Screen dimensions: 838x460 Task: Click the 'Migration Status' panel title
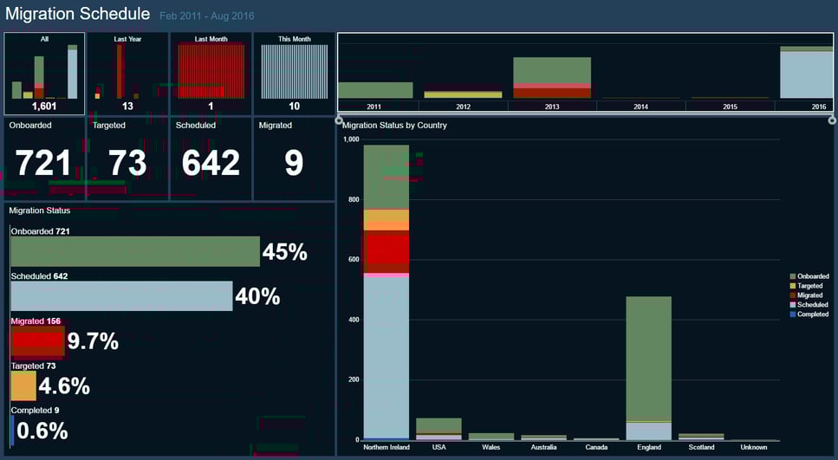[40, 211]
